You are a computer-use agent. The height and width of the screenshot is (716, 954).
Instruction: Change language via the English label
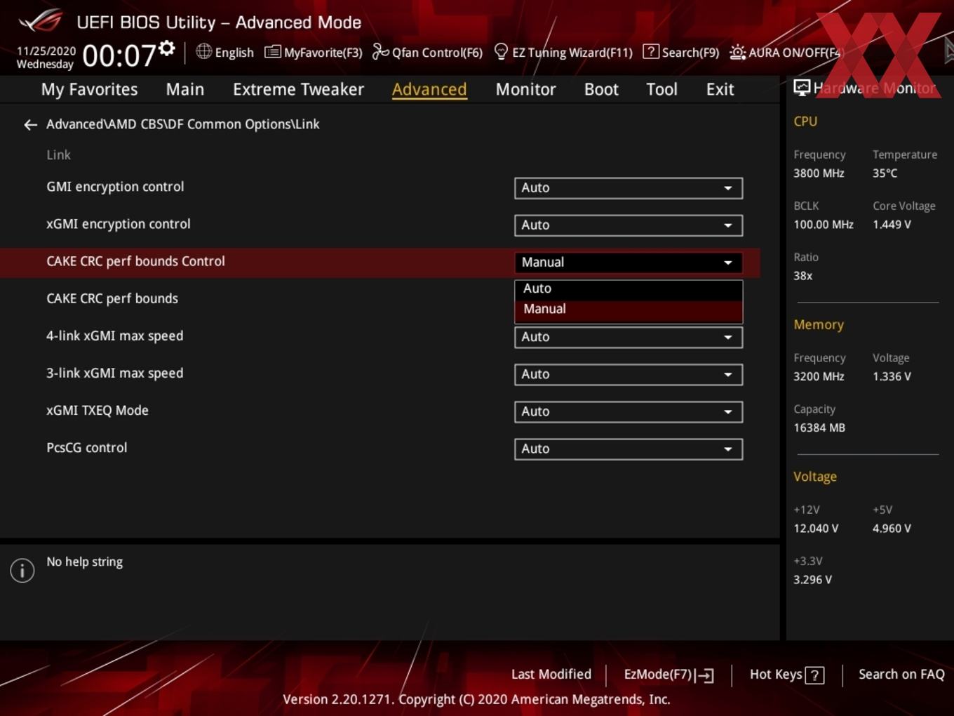[x=234, y=53]
